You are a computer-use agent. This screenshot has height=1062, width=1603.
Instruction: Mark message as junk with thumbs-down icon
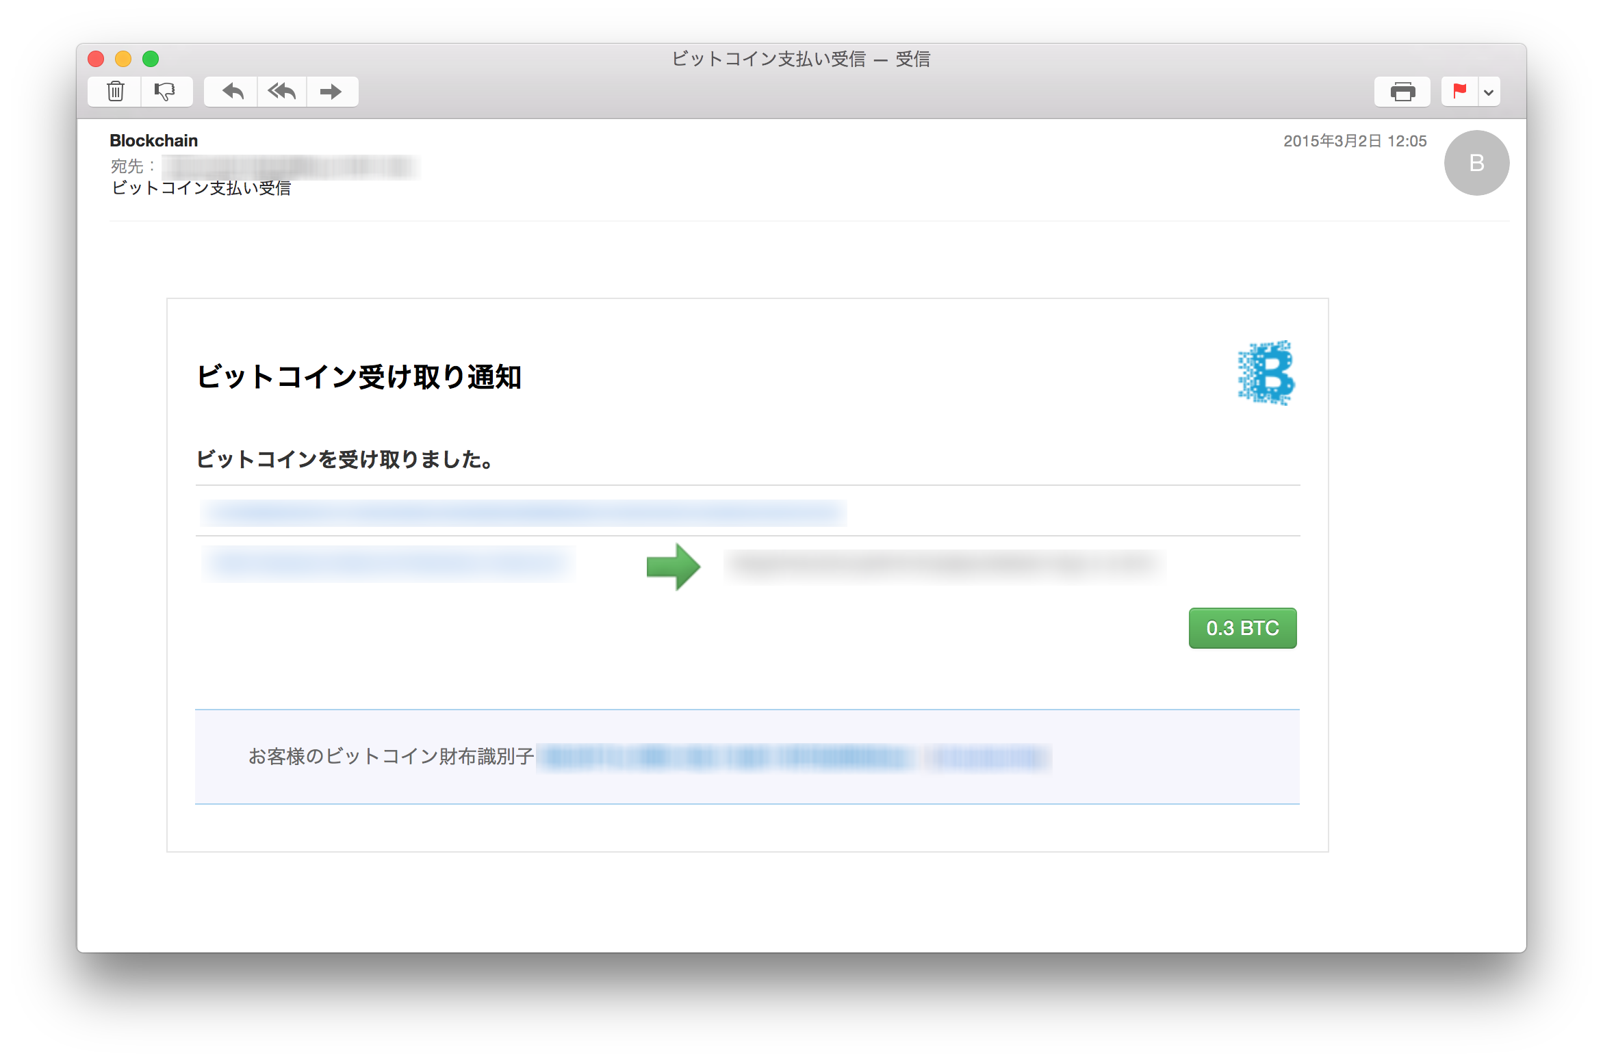tap(165, 92)
